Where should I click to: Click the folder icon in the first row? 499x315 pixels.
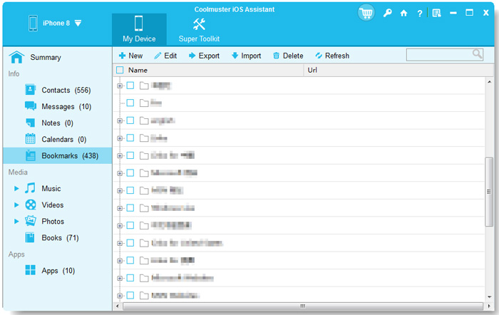coord(144,86)
